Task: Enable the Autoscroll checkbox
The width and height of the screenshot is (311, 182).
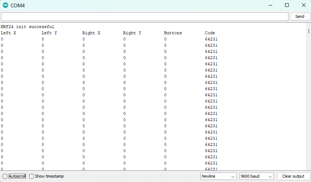Action: click(5, 176)
